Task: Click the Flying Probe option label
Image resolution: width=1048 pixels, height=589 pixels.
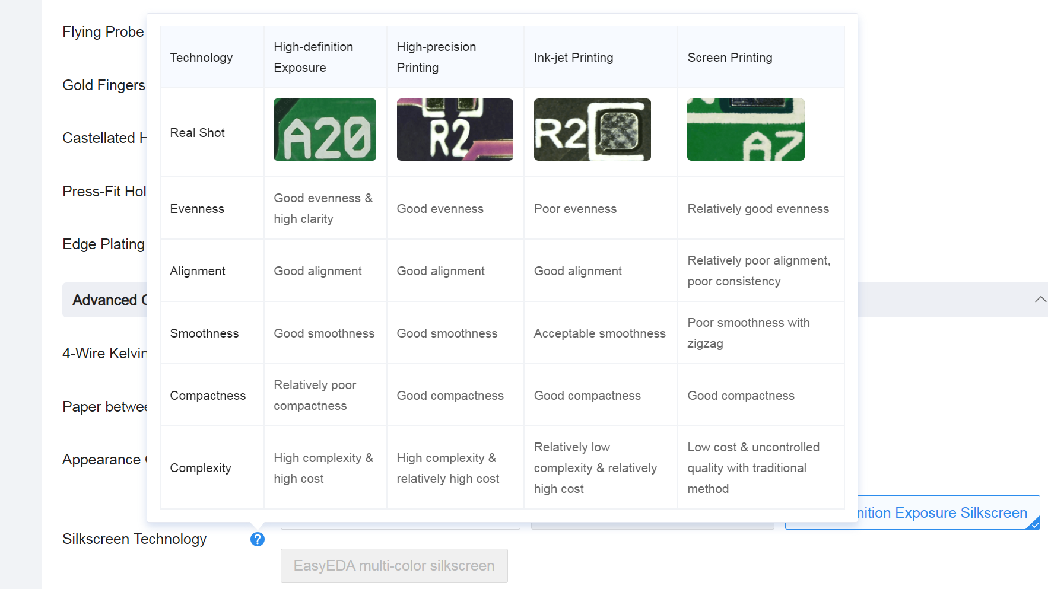Action: pyautogui.click(x=103, y=32)
